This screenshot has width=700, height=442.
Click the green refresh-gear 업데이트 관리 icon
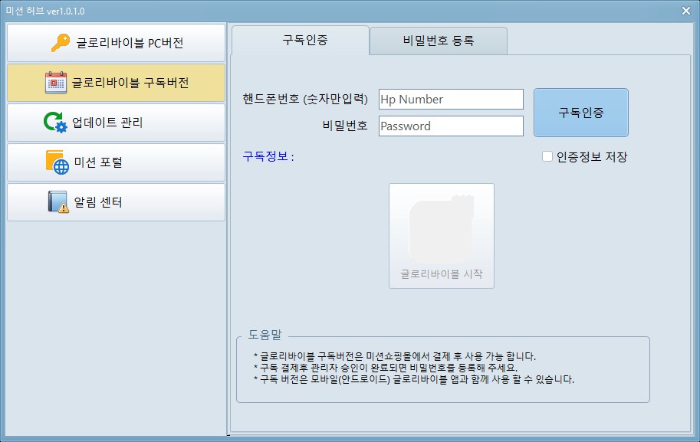(x=55, y=123)
